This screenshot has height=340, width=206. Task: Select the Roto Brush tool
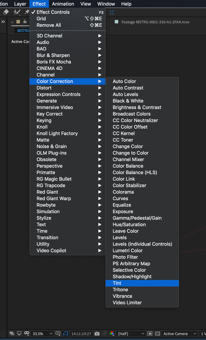pyautogui.click(x=16, y=12)
